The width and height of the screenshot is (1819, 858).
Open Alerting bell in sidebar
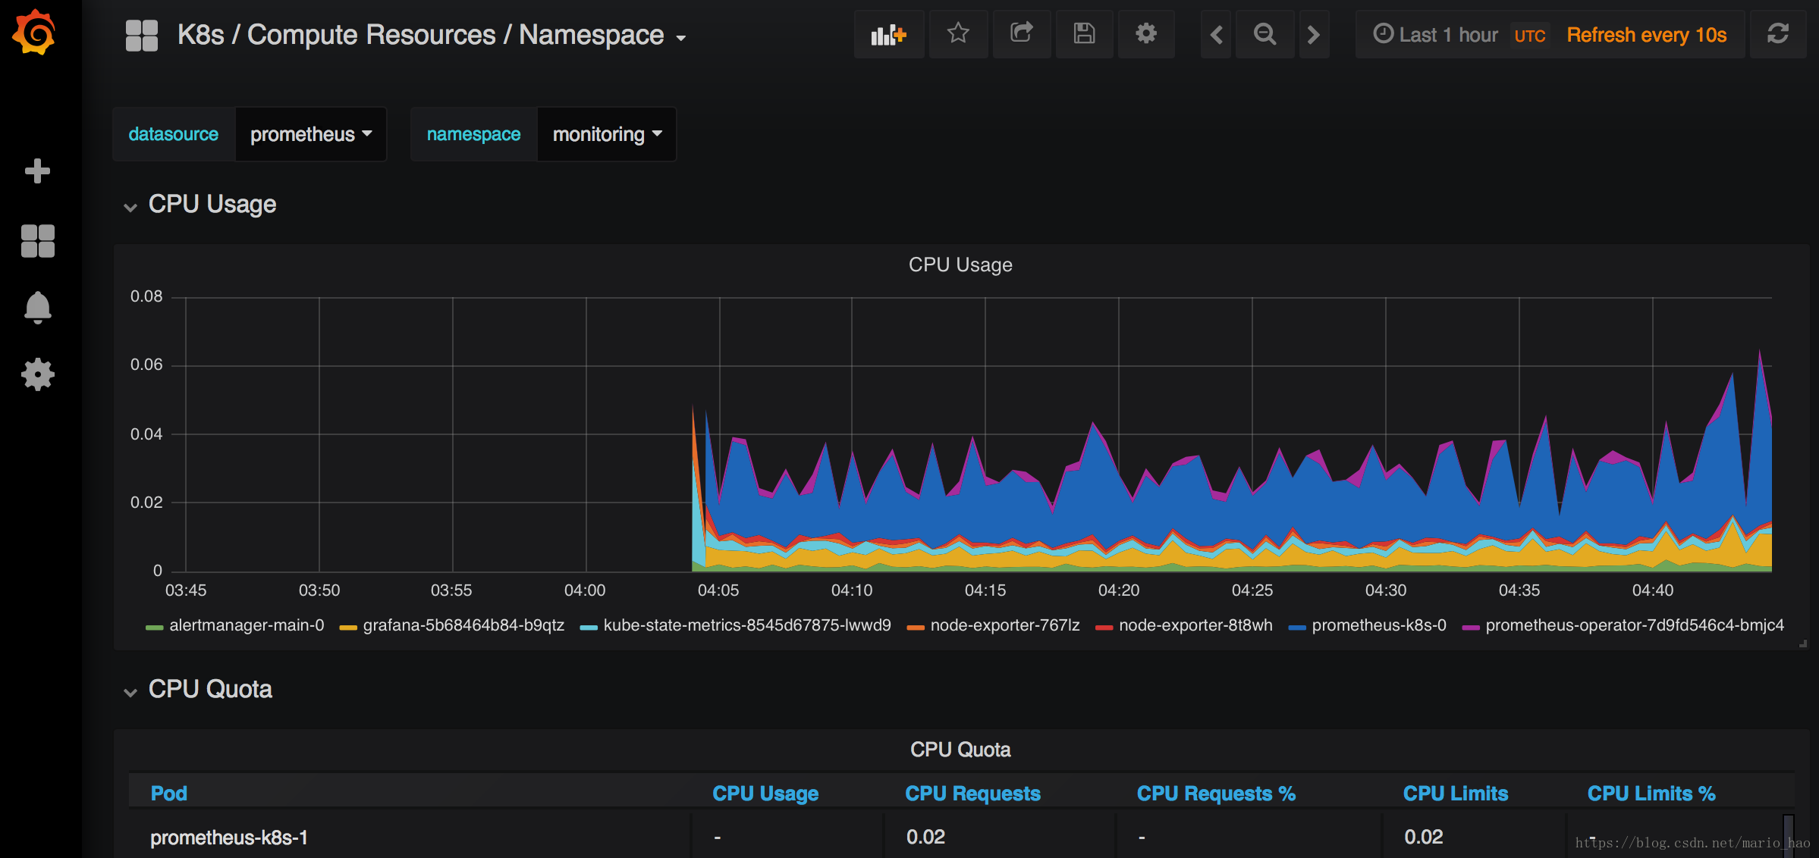37,308
